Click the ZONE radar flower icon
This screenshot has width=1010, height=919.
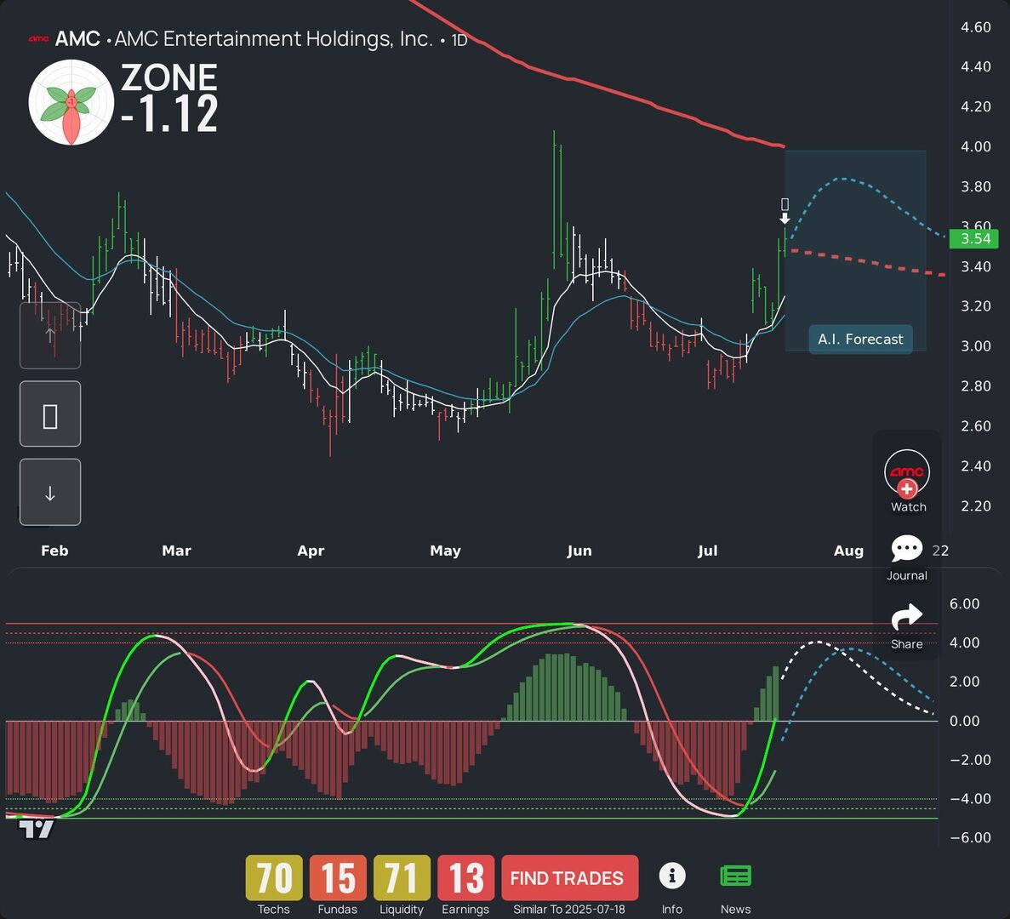click(x=71, y=102)
